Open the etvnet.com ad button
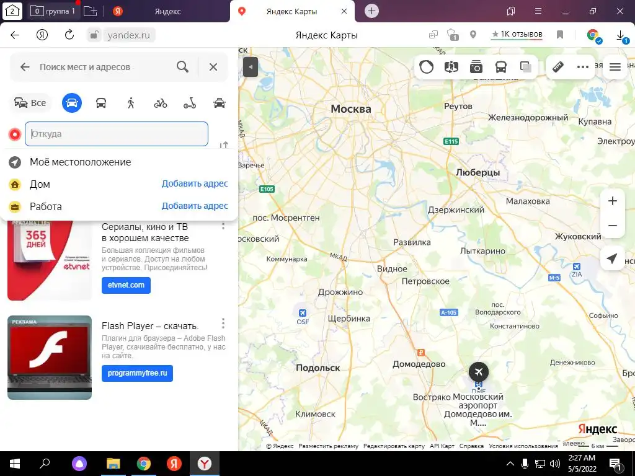The width and height of the screenshot is (635, 476). point(126,285)
